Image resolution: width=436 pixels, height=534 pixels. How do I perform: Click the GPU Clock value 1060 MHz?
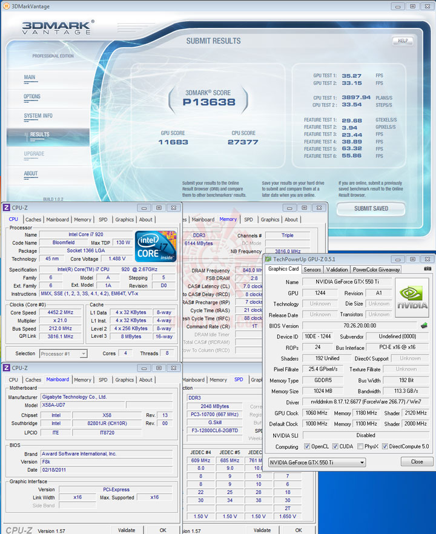coord(316,413)
